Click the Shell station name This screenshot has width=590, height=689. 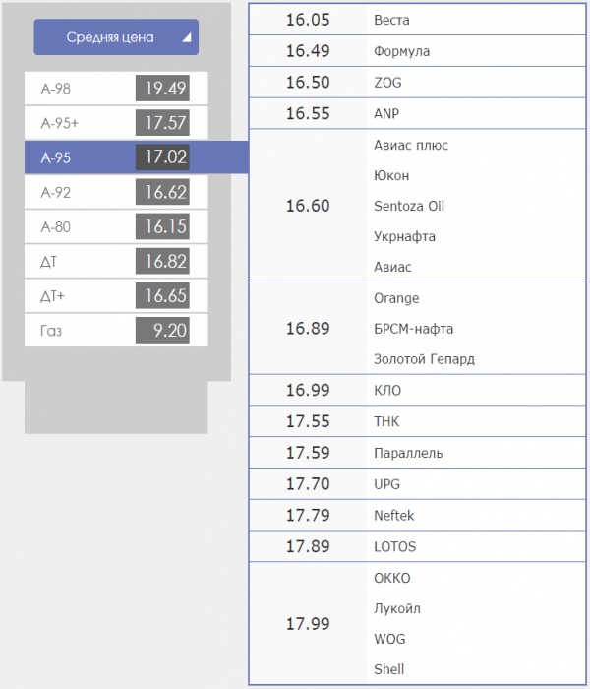pos(389,669)
